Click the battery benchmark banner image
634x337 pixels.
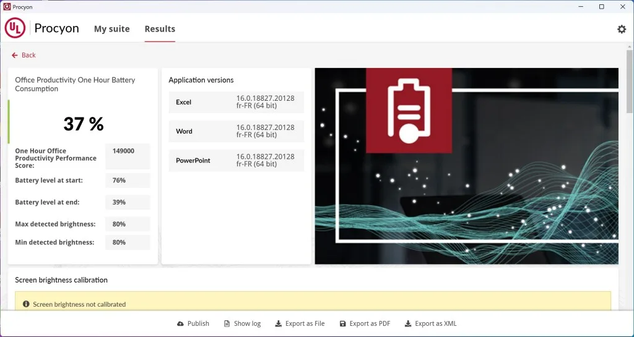point(466,166)
